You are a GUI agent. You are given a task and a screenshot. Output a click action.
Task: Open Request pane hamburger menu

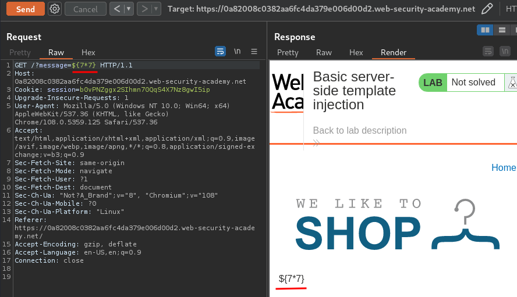click(x=254, y=51)
